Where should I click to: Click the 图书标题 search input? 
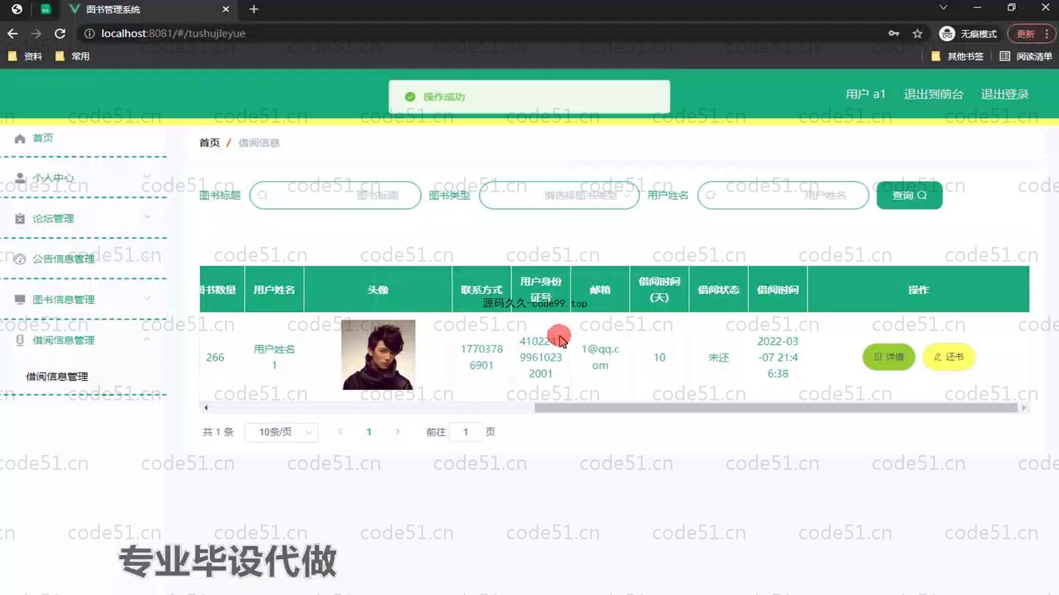pyautogui.click(x=335, y=195)
